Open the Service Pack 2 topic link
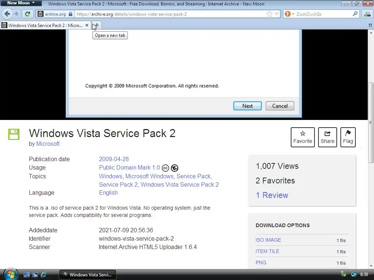374x280 pixels. tap(118, 184)
